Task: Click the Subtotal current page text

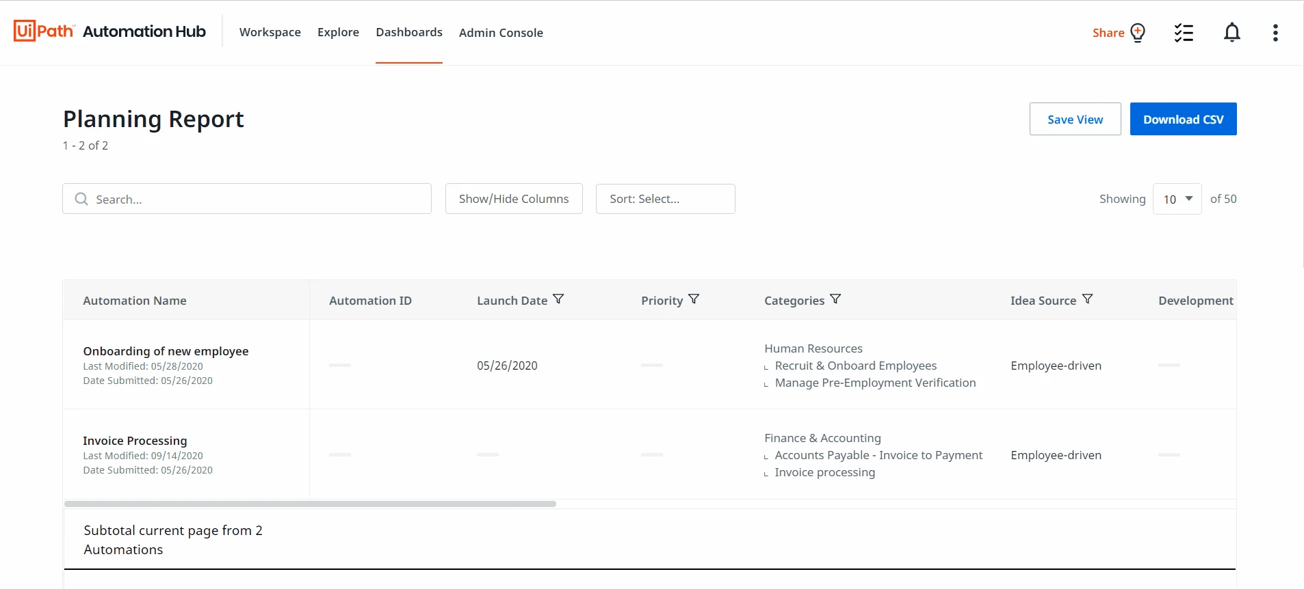Action: (173, 540)
